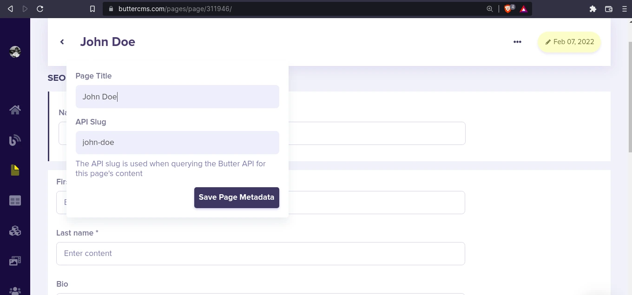Open the three-dot more options menu
The image size is (632, 295).
coord(517,42)
